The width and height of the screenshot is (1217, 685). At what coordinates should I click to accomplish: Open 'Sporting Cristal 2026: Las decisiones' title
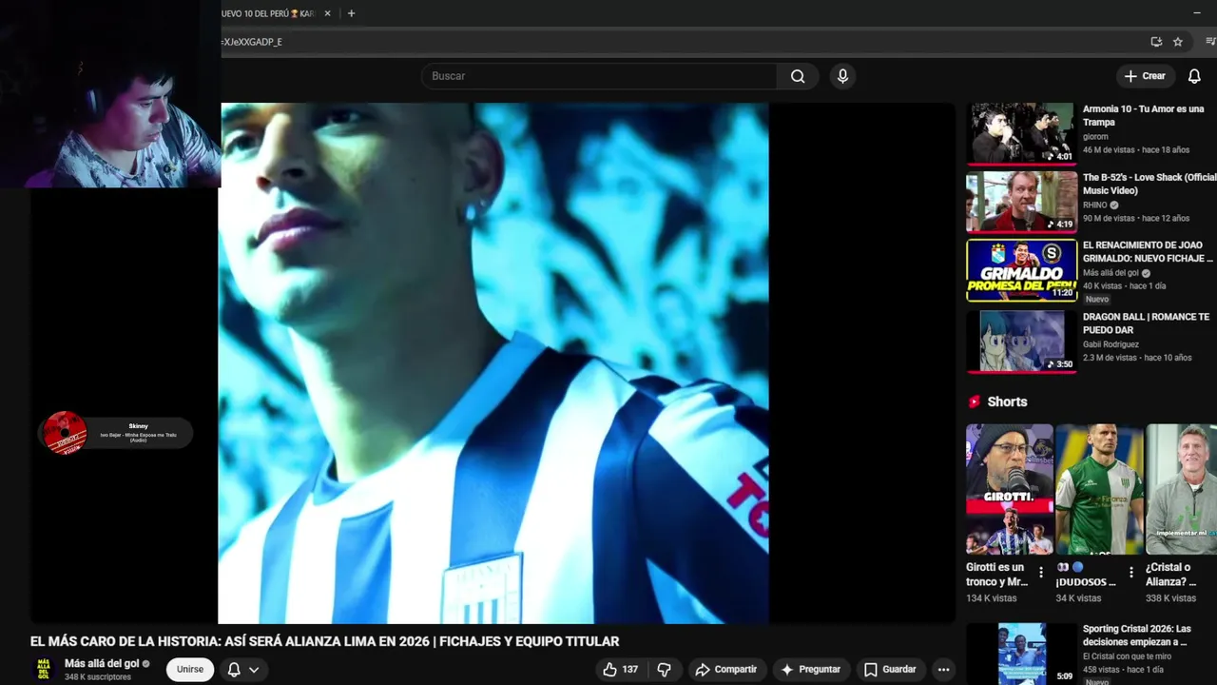pos(1136,636)
